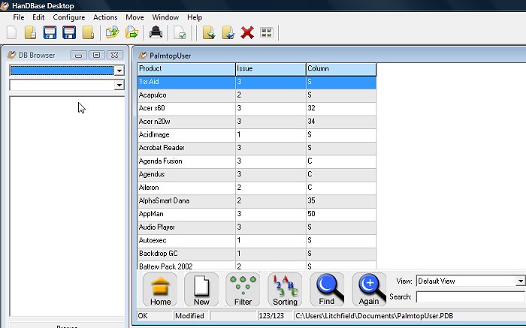Open the Configure menu
Image resolution: width=526 pixels, height=328 pixels.
tap(69, 17)
